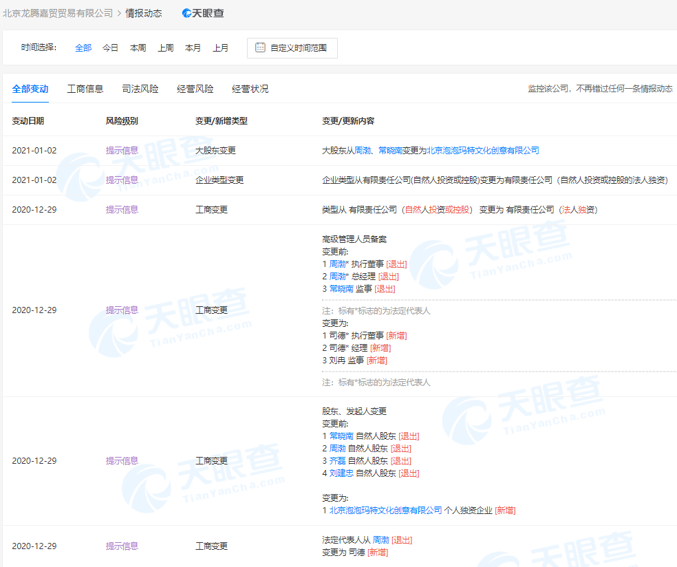
Task: Click the 天眼查 logo icon
Action: pyautogui.click(x=203, y=13)
